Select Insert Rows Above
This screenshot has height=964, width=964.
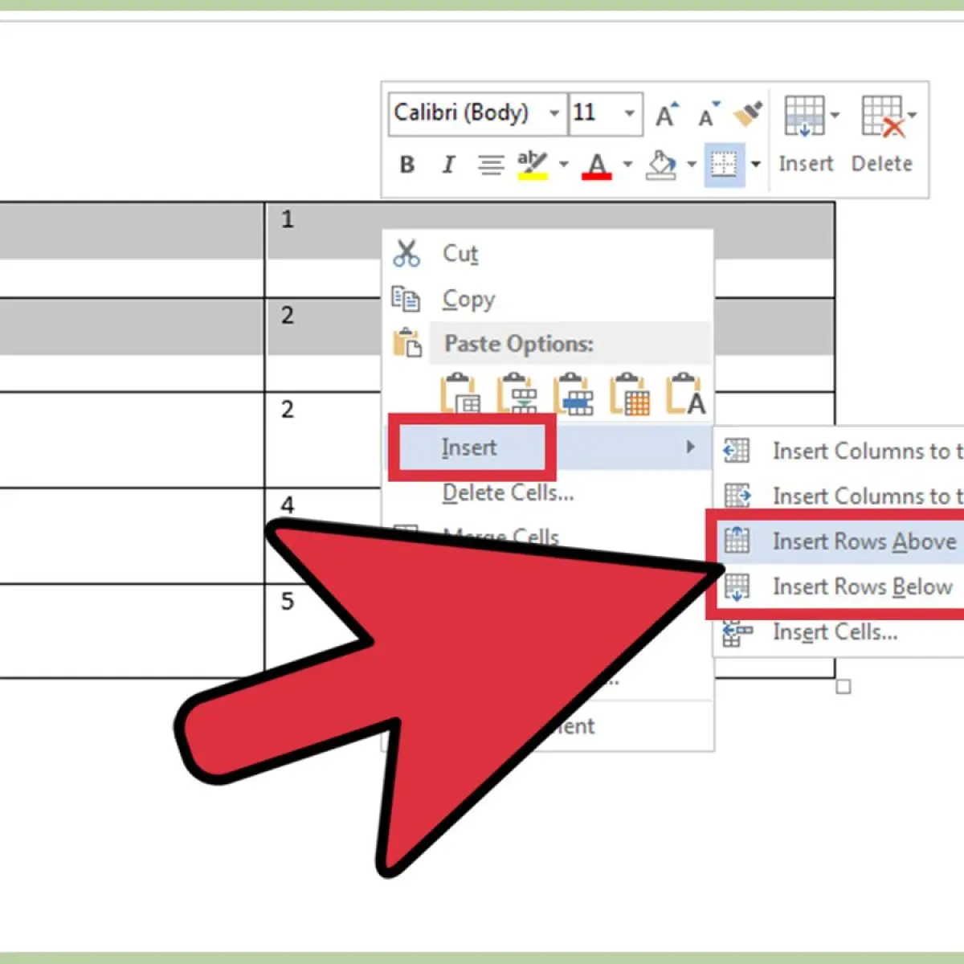pyautogui.click(x=839, y=541)
